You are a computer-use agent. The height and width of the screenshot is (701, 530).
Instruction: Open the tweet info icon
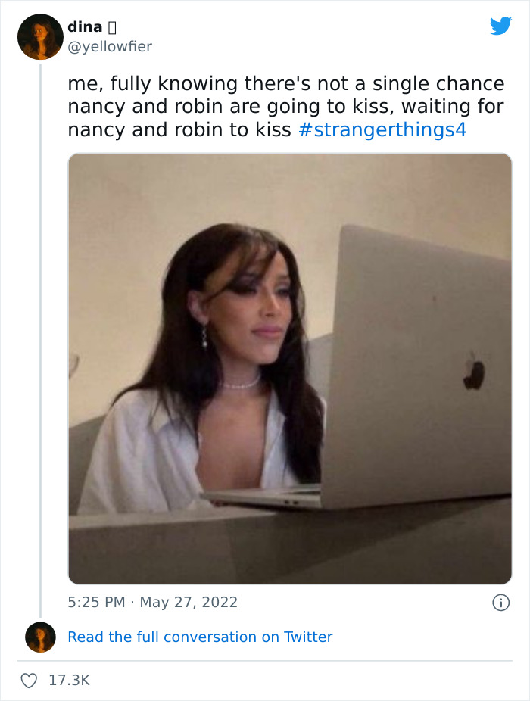(500, 603)
